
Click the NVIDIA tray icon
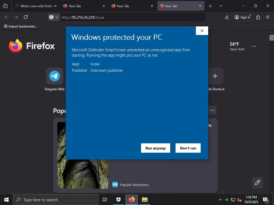coord(226,200)
